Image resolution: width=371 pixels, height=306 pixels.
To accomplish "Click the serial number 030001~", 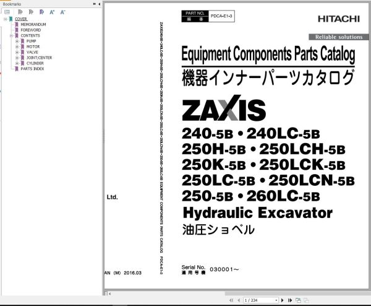I will pos(224,269).
